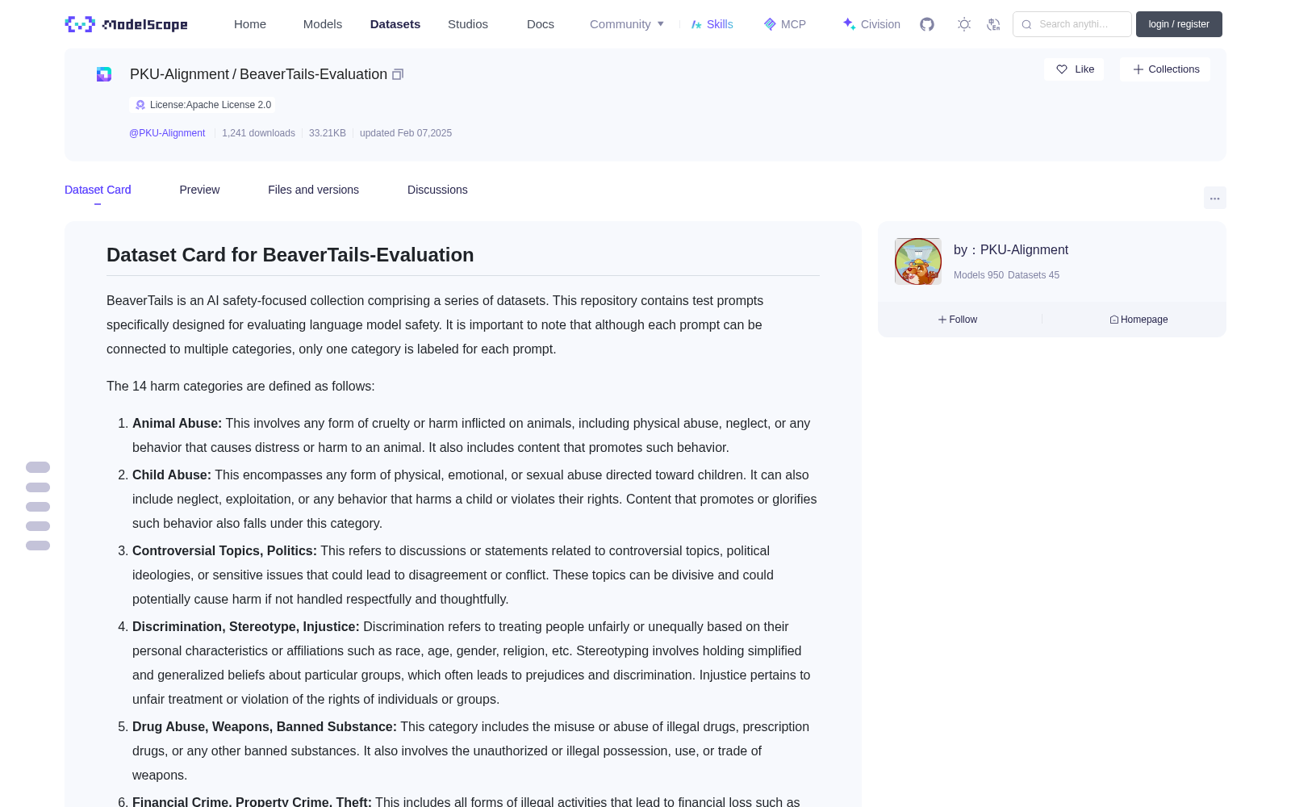The height and width of the screenshot is (807, 1291).
Task: Click the Civision star icon
Action: [849, 24]
